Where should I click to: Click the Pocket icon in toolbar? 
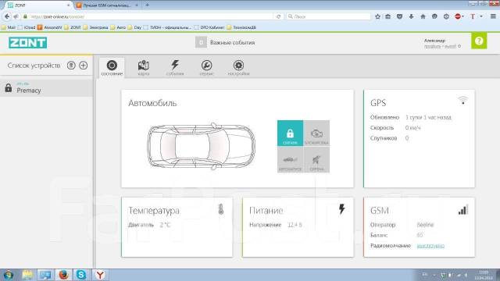pos(399,16)
